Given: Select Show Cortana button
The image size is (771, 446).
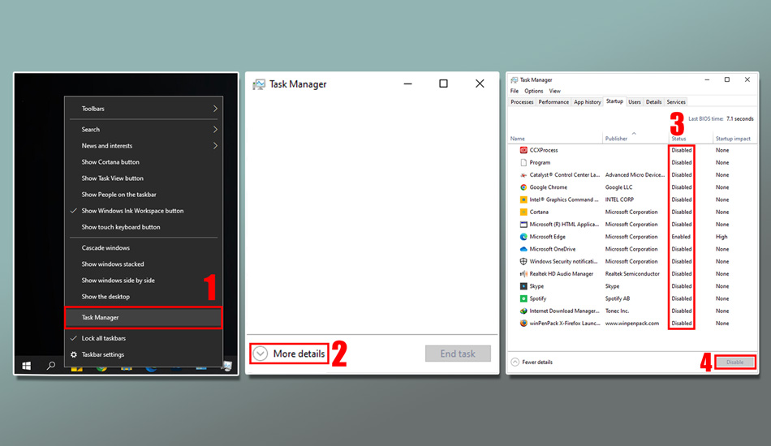Looking at the screenshot, I should (110, 161).
